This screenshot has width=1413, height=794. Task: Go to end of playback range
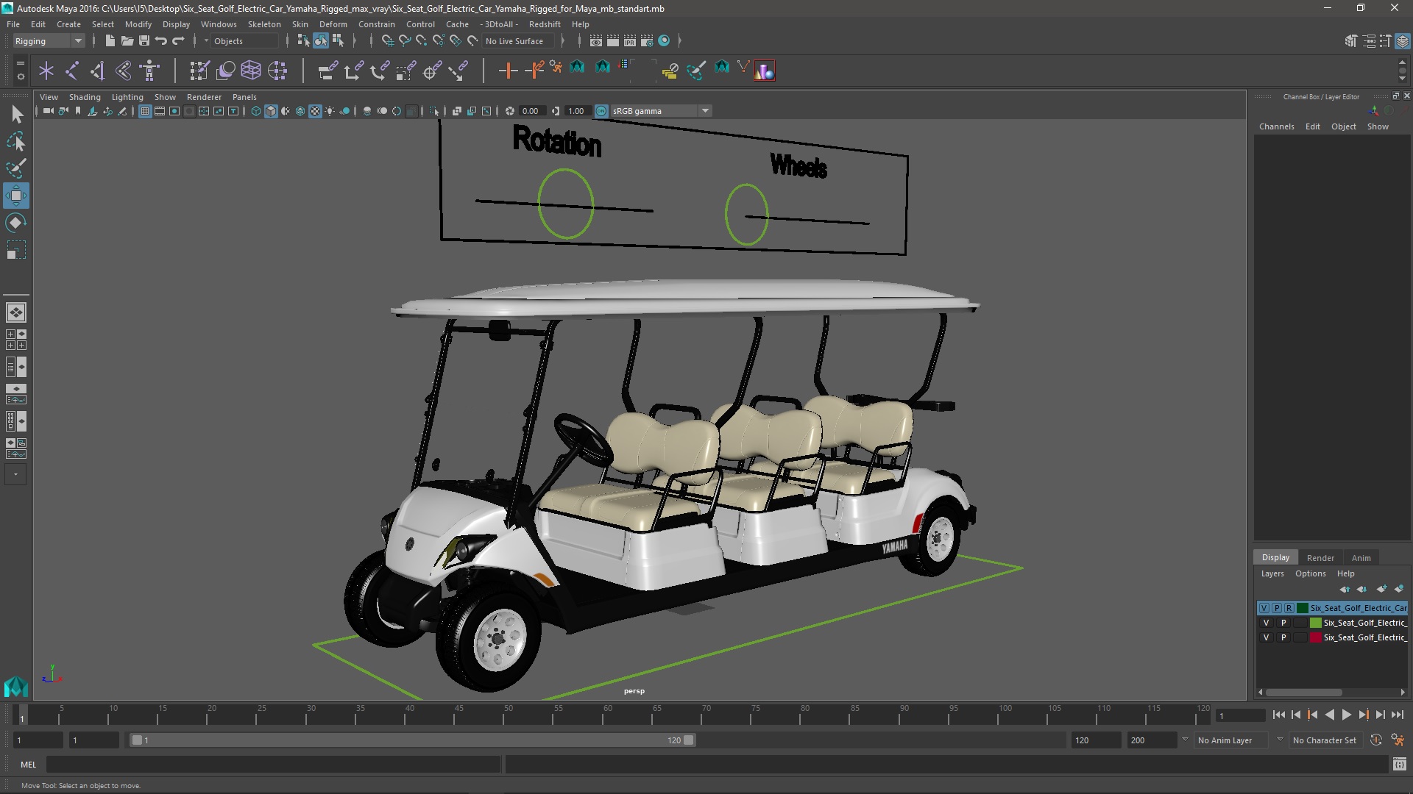1397,715
